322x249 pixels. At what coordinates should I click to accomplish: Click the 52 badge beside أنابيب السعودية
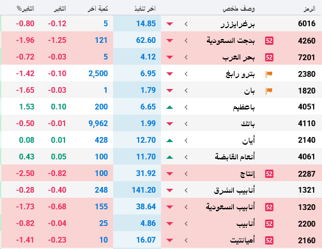pyautogui.click(x=269, y=207)
